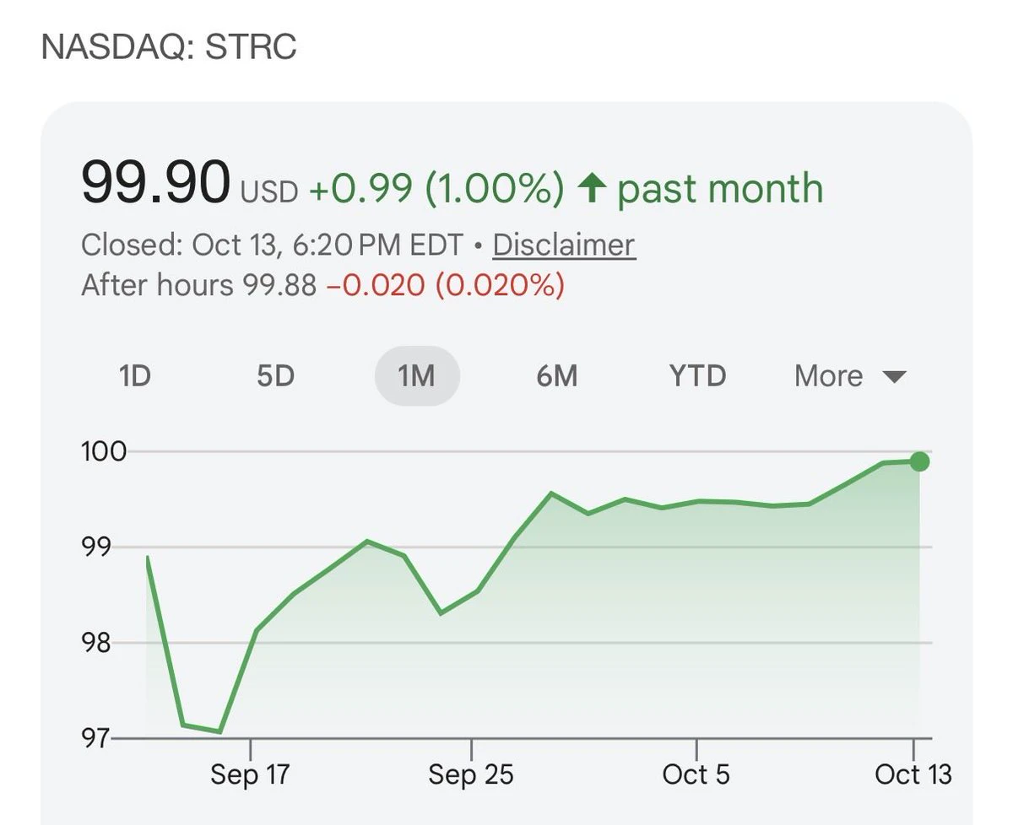This screenshot has height=825, width=1013.
Task: Click the Sep 17 axis label
Action: [250, 774]
